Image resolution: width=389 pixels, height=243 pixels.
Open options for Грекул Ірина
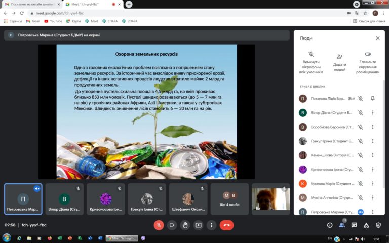coord(373,141)
